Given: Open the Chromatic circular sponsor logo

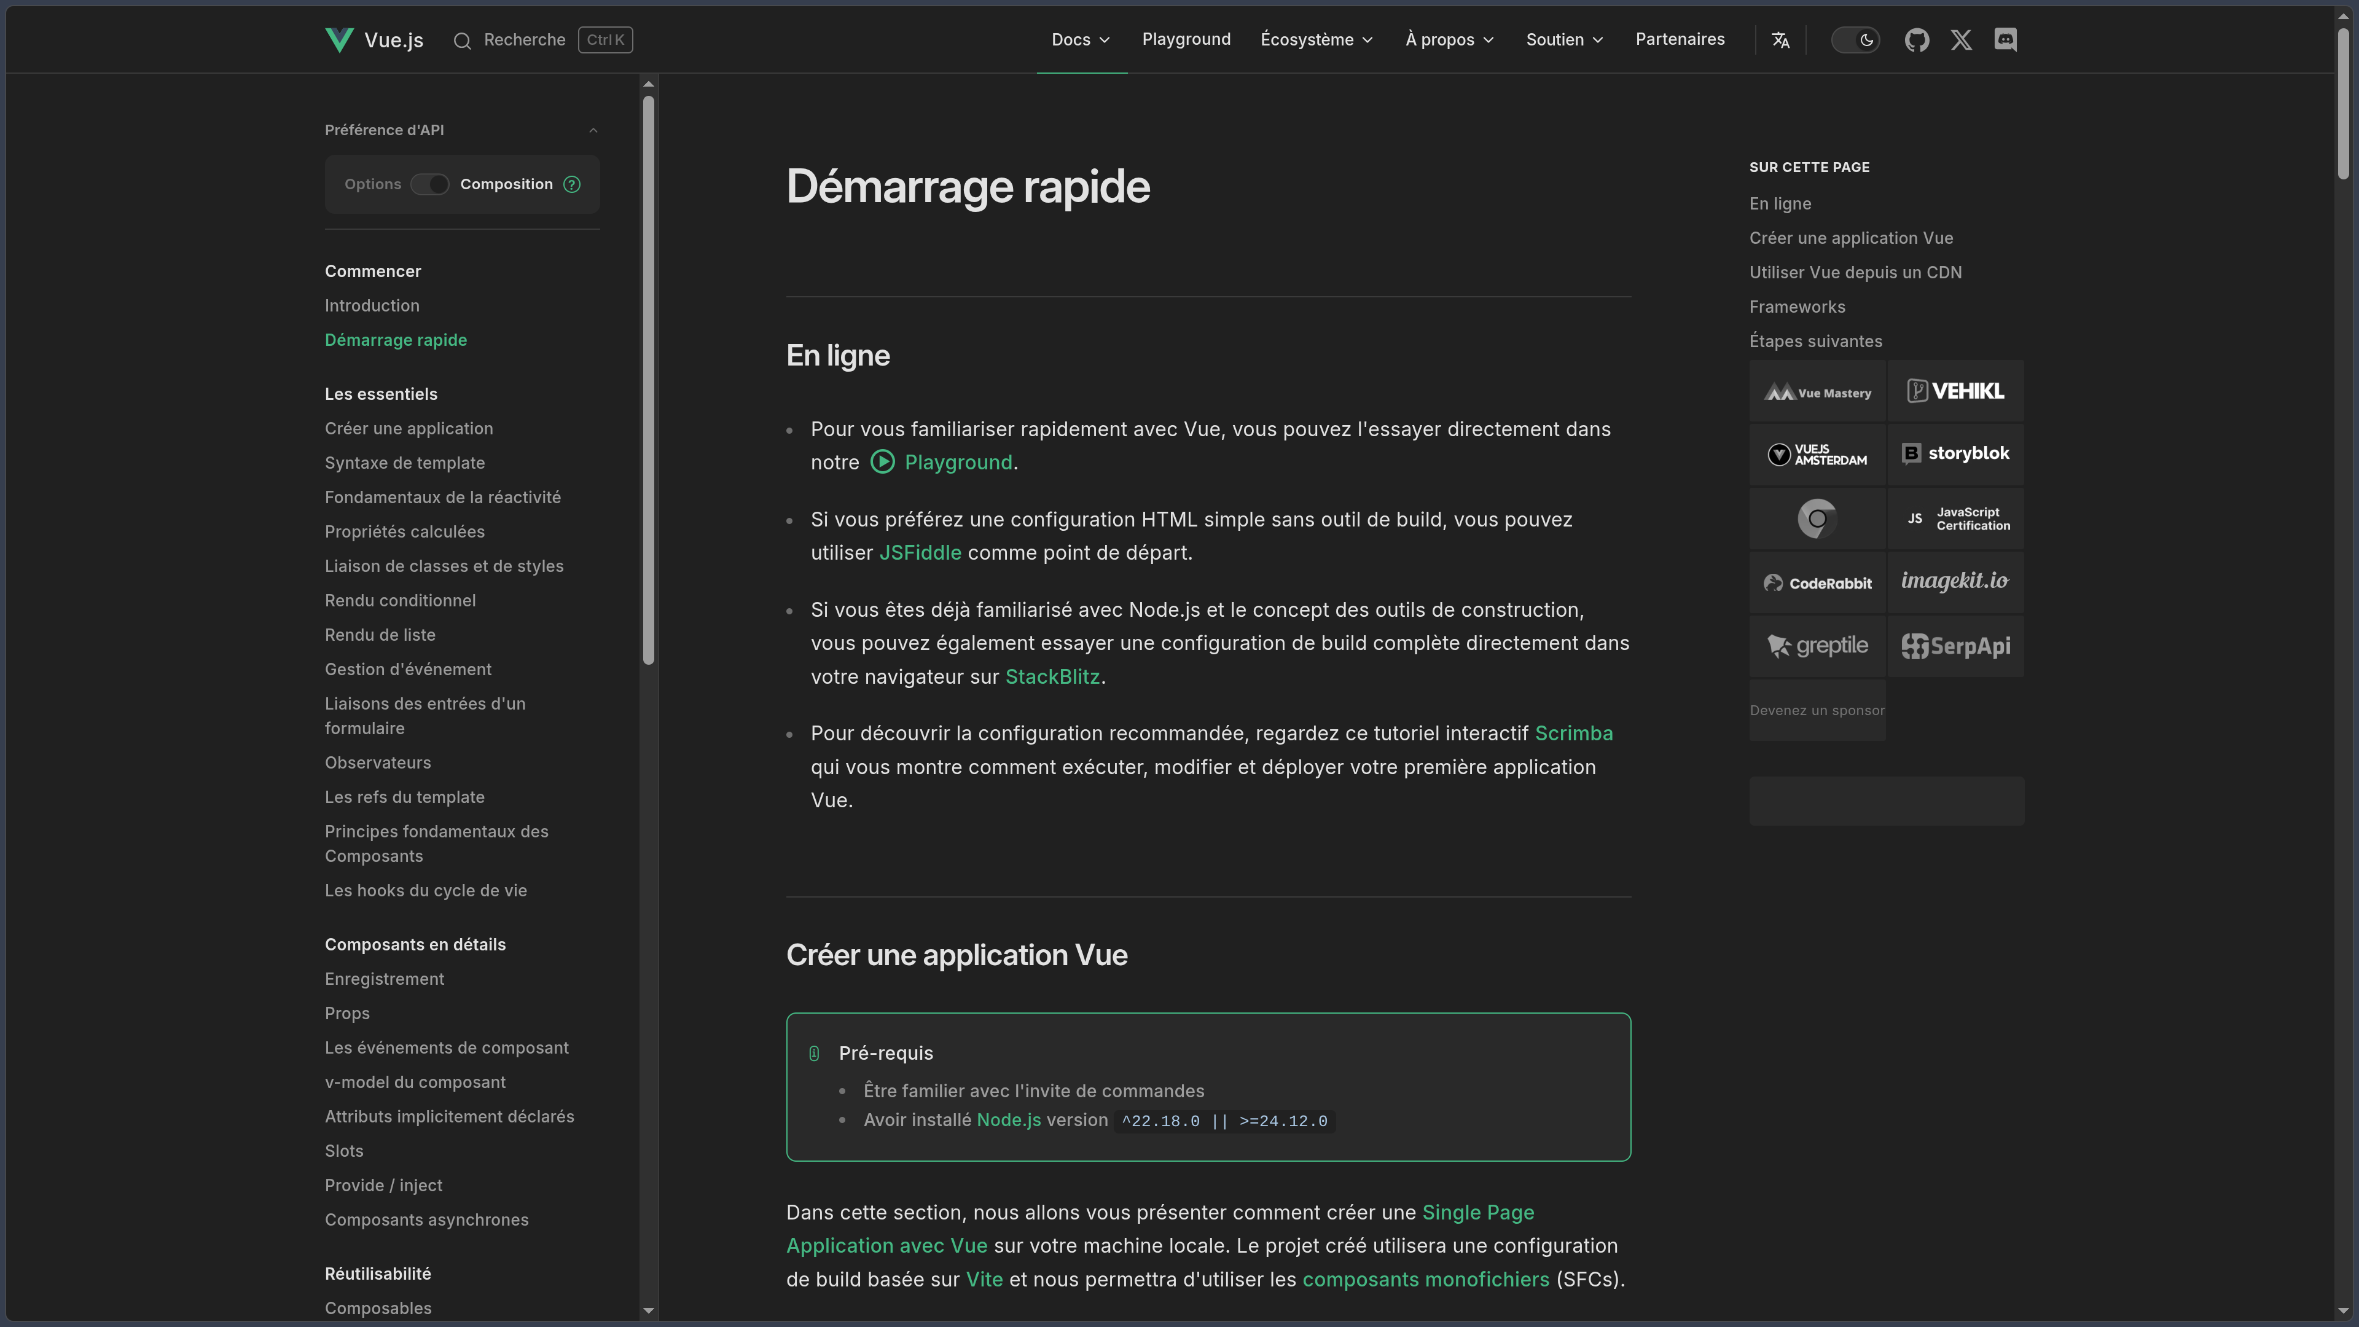Looking at the screenshot, I should click(1817, 519).
